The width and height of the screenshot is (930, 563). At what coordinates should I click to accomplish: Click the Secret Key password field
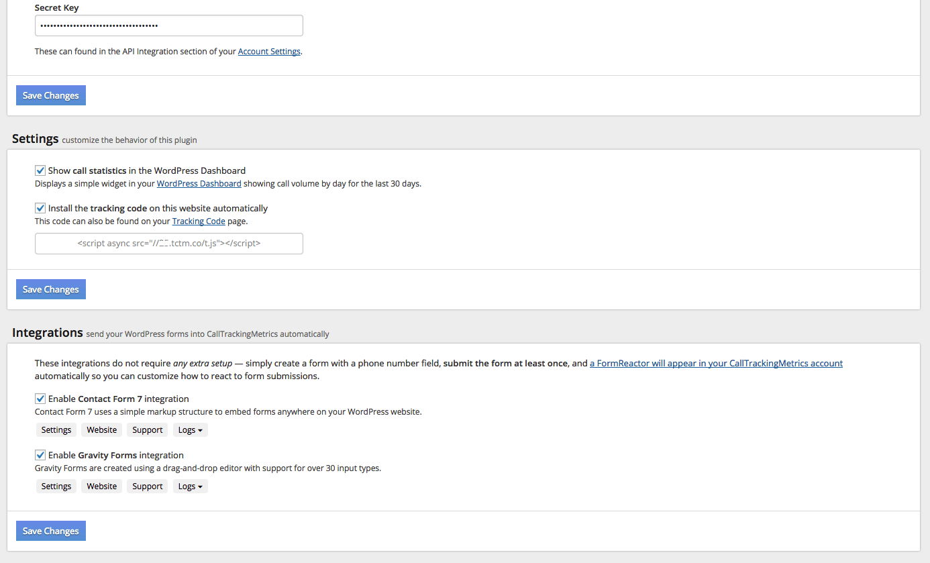pos(169,25)
